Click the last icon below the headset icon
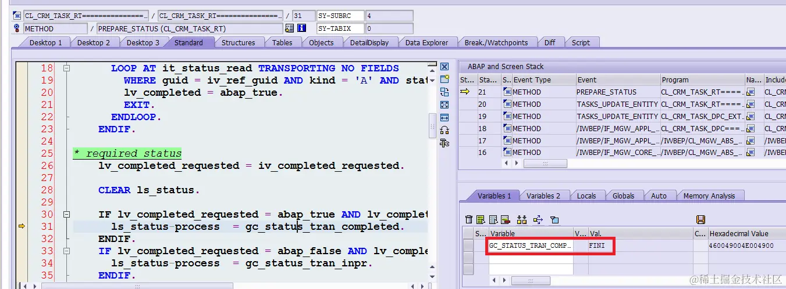Image resolution: width=786 pixels, height=289 pixels. point(444,143)
